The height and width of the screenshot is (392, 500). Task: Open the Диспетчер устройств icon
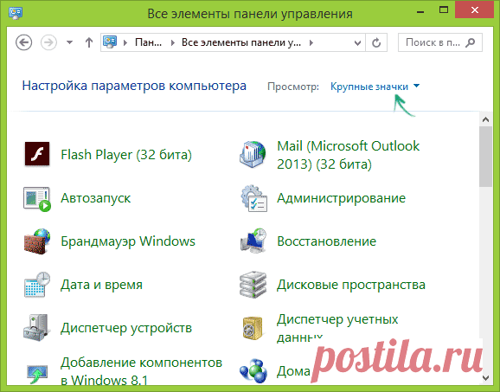pyautogui.click(x=37, y=328)
